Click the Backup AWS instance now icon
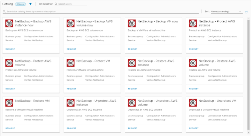 (9, 23)
